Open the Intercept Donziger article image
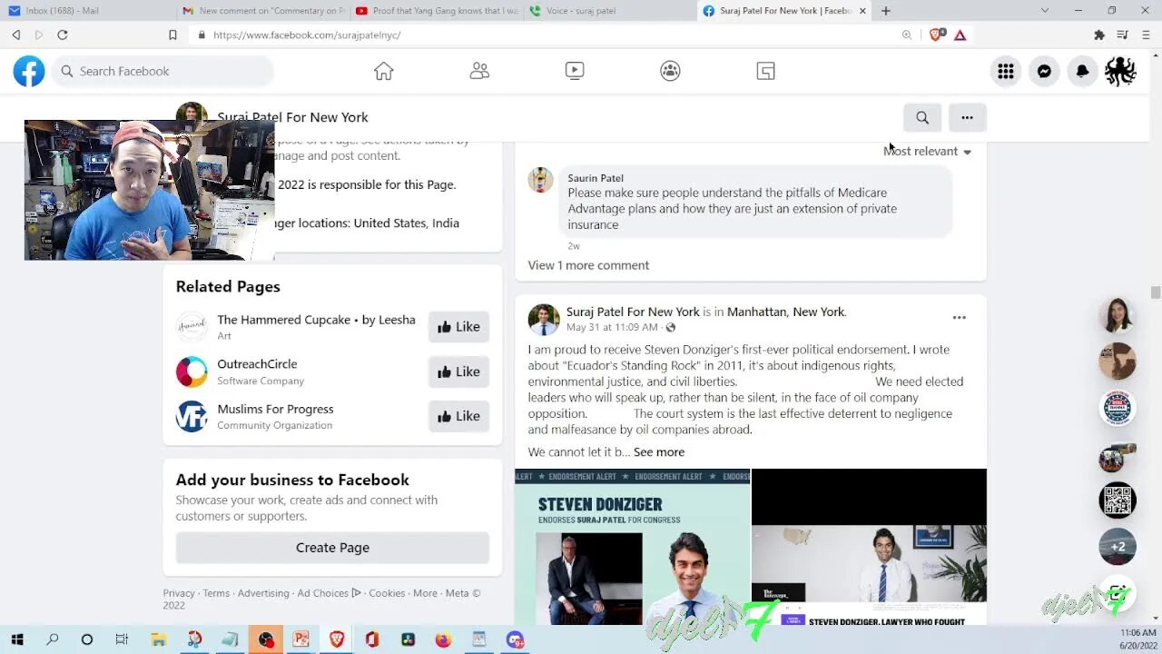The image size is (1162, 654). [869, 547]
